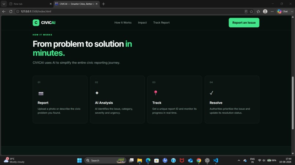Open Microsoft Store from the taskbar
The image size is (295, 165).
tap(156, 161)
